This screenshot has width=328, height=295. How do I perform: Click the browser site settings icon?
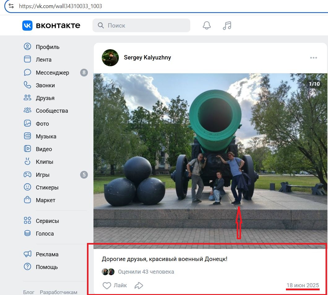[11, 6]
